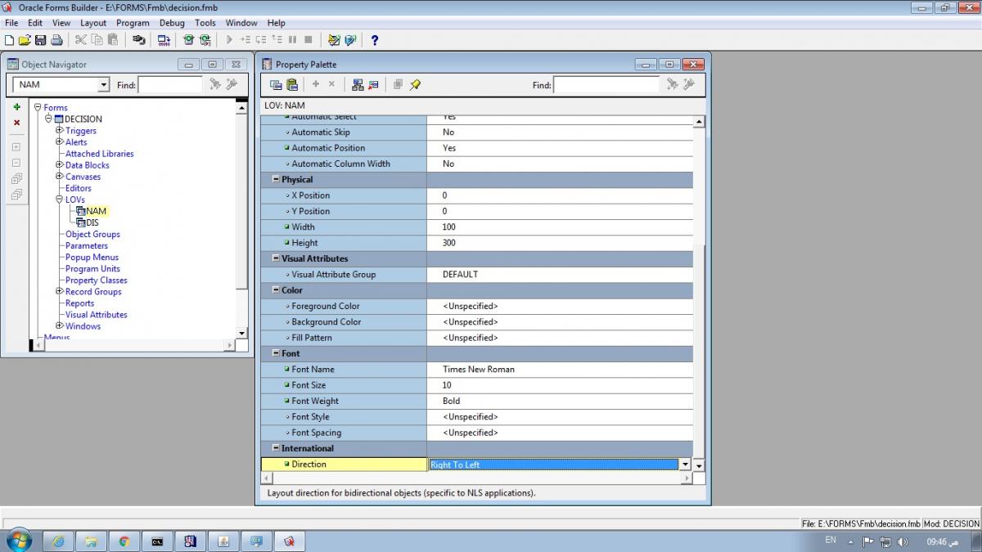
Task: Open the Layout menu
Action: [93, 23]
